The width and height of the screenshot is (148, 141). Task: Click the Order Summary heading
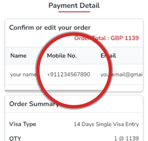coord(34,104)
